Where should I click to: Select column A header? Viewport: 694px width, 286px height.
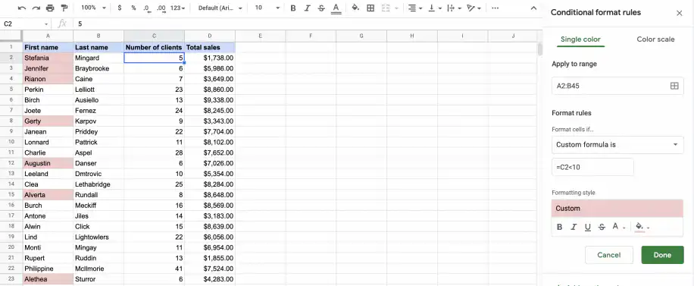[x=48, y=36]
